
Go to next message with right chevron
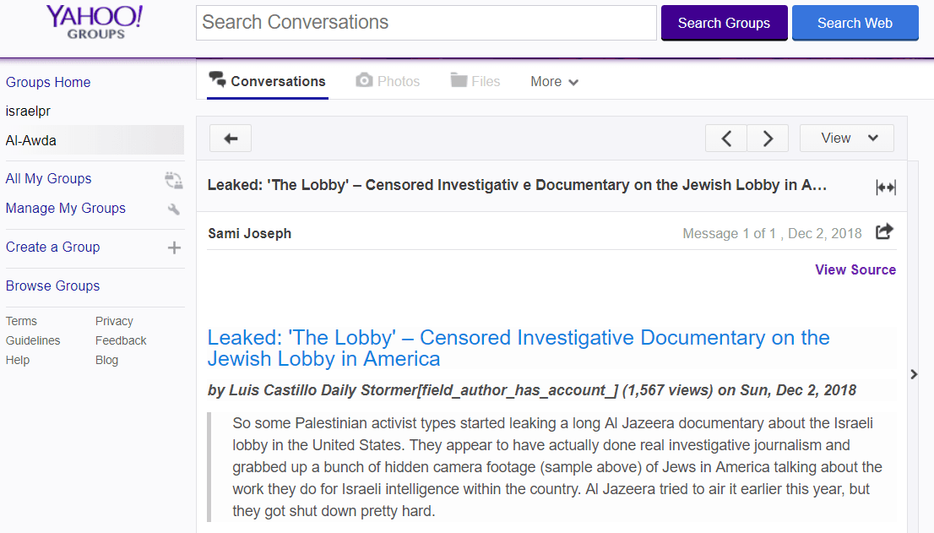tap(768, 139)
